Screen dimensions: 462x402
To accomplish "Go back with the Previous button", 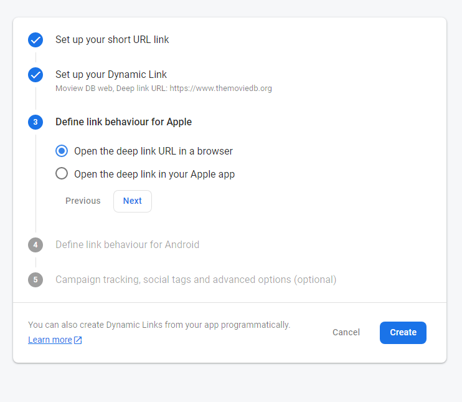I will coord(83,201).
